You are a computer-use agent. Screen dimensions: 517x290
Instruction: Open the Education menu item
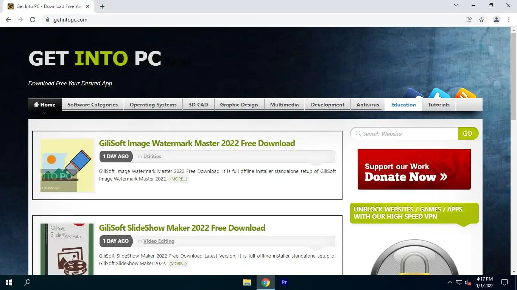coord(403,105)
